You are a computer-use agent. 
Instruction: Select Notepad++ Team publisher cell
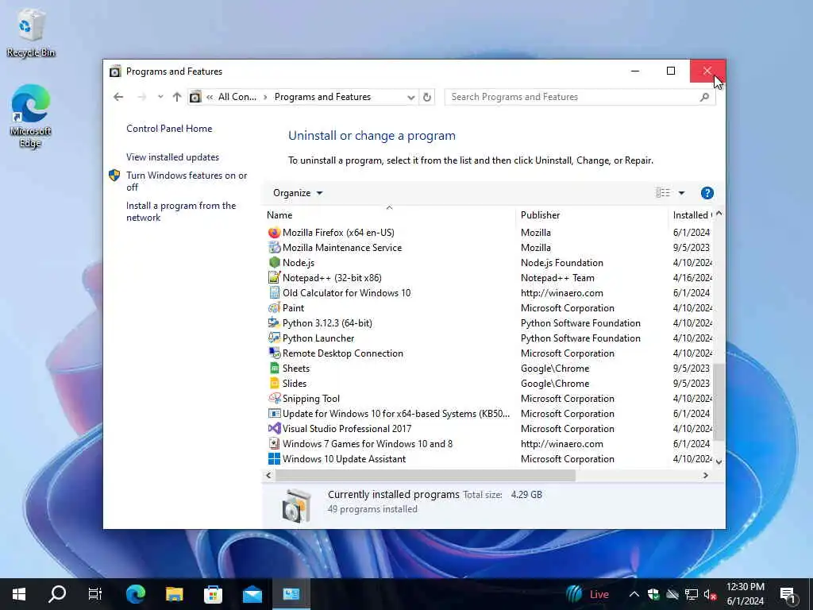click(x=557, y=277)
